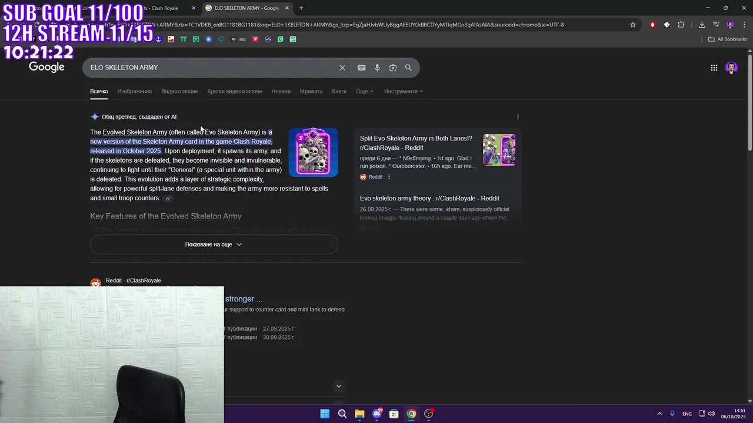Screen dimensions: 753x423
Task: Open the All Bookmarks folder
Action: [728, 39]
